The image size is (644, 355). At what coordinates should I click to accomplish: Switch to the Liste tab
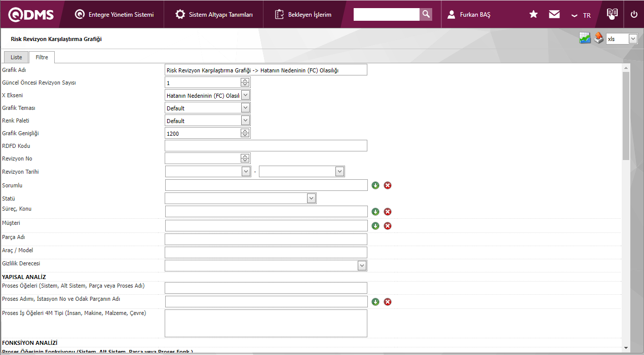click(x=16, y=57)
